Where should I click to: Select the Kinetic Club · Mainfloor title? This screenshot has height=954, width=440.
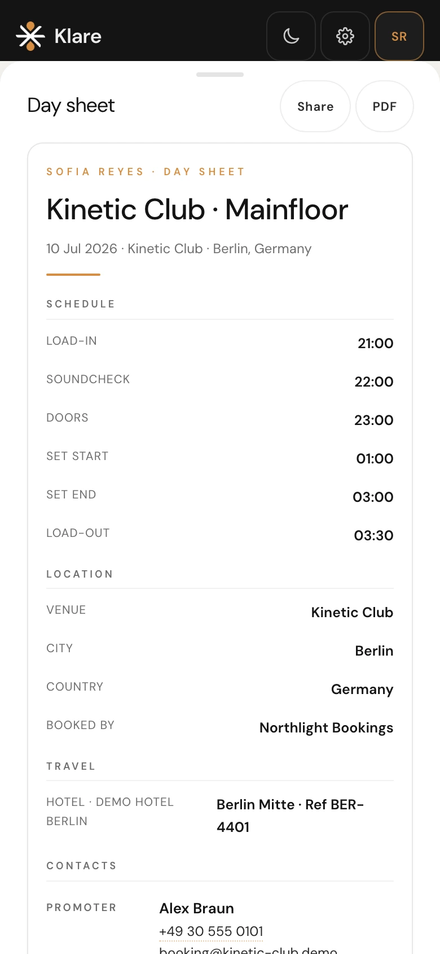tap(197, 210)
